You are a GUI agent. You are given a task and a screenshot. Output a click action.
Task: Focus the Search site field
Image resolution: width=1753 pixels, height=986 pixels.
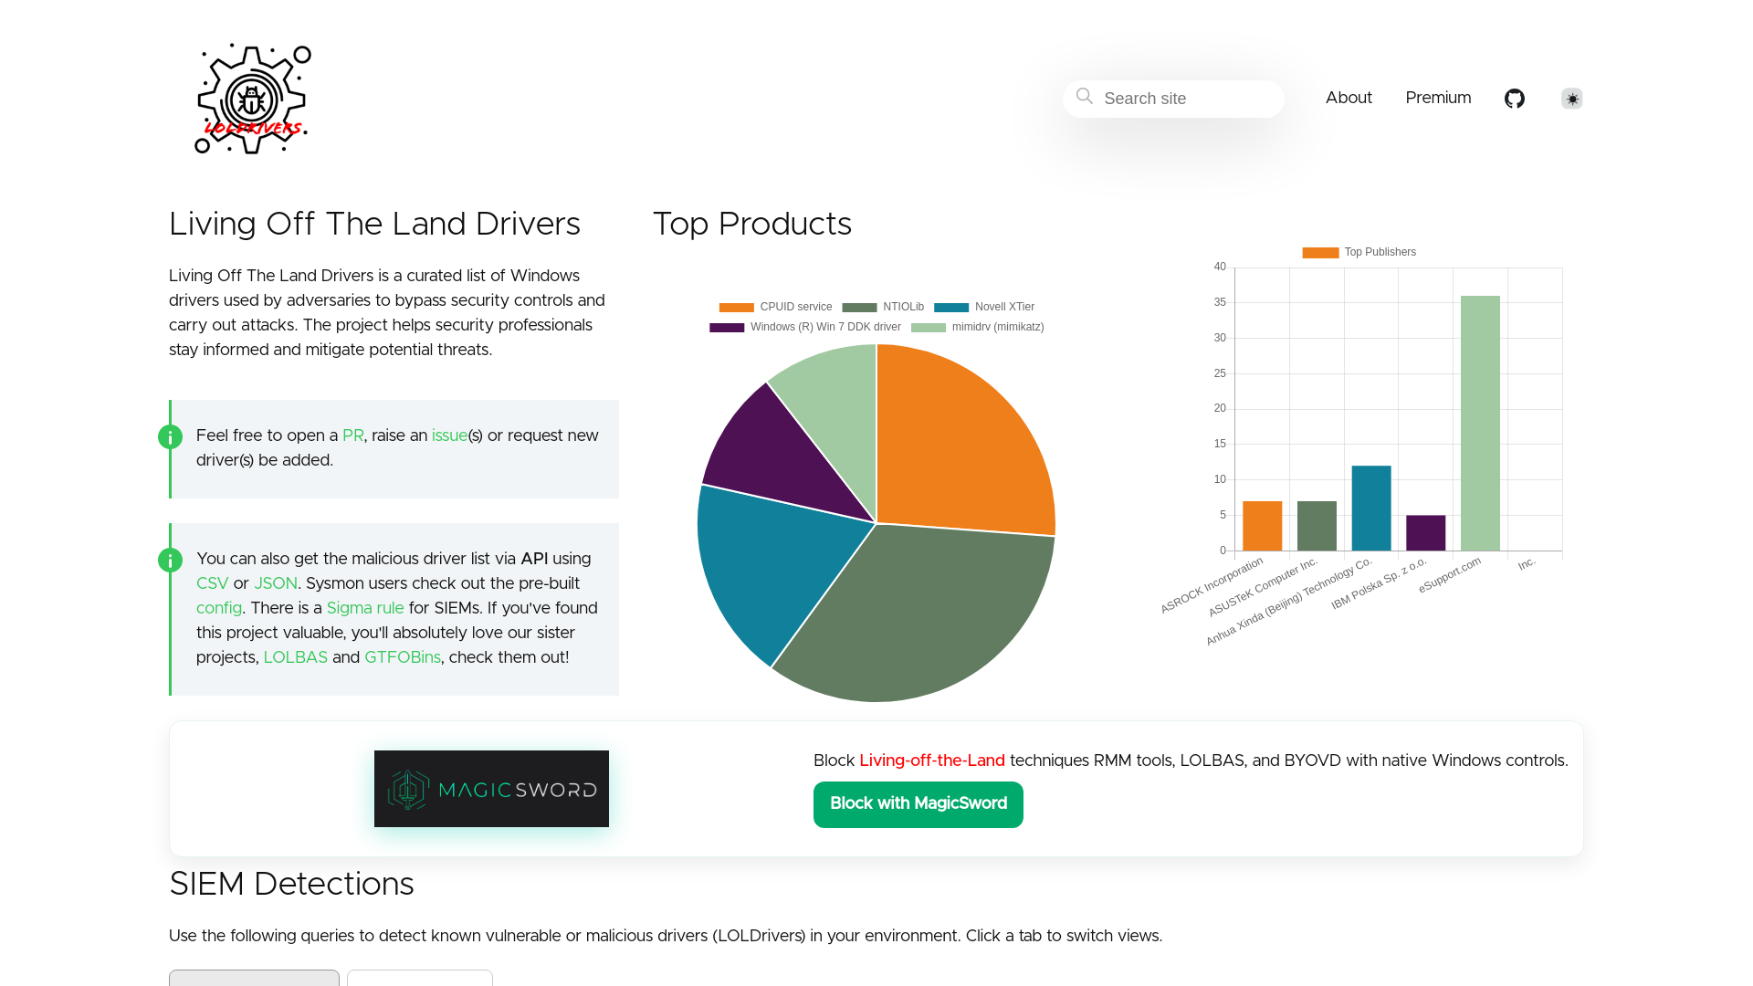tap(1173, 99)
